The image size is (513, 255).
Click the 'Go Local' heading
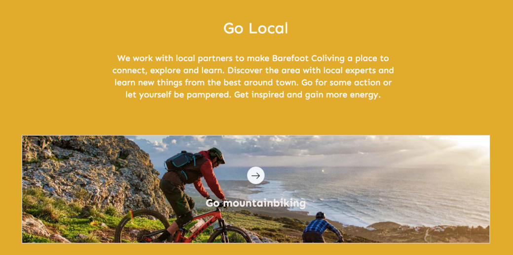pos(256,28)
